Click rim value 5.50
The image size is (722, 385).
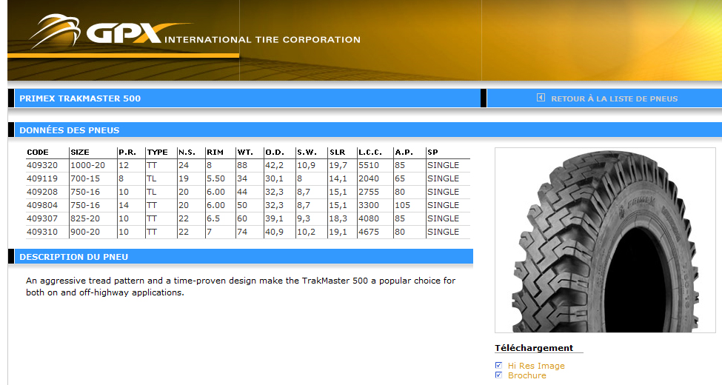(x=216, y=178)
